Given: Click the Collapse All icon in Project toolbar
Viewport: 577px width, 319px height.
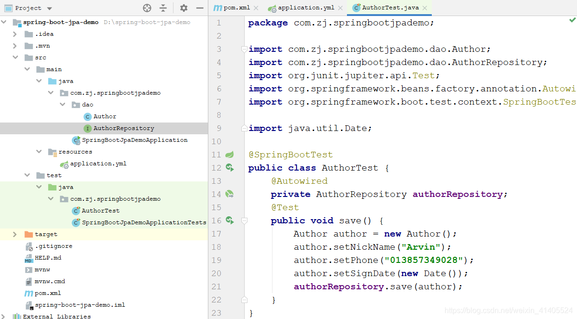Looking at the screenshot, I should [163, 8].
